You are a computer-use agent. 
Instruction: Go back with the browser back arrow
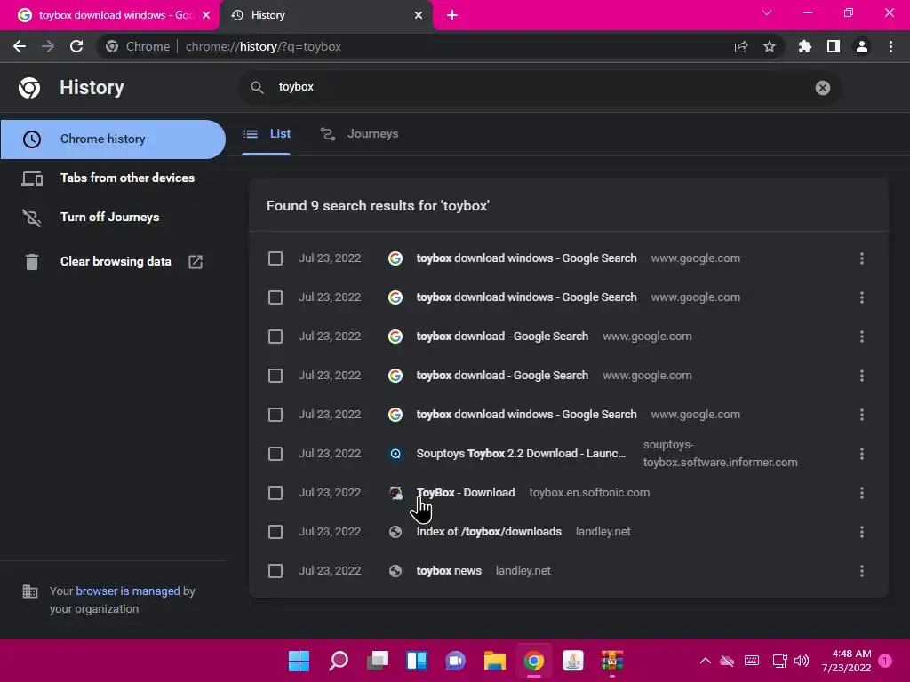pyautogui.click(x=20, y=46)
